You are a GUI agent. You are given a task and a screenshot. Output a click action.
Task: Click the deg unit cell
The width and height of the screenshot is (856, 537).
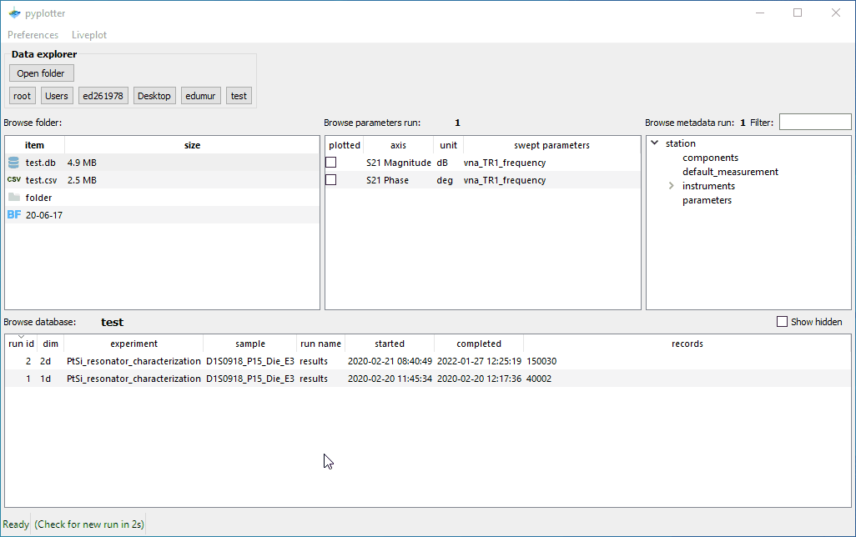click(x=445, y=180)
